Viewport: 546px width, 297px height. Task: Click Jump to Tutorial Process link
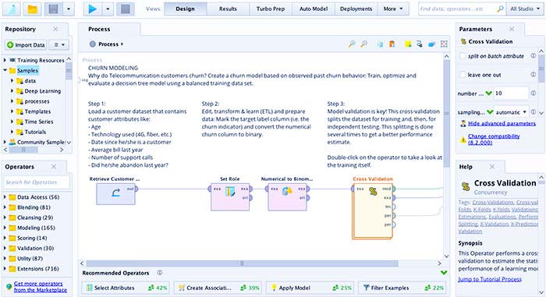click(x=490, y=279)
